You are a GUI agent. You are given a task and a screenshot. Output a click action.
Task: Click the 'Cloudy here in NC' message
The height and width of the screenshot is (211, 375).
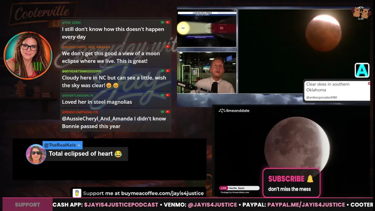[114, 82]
